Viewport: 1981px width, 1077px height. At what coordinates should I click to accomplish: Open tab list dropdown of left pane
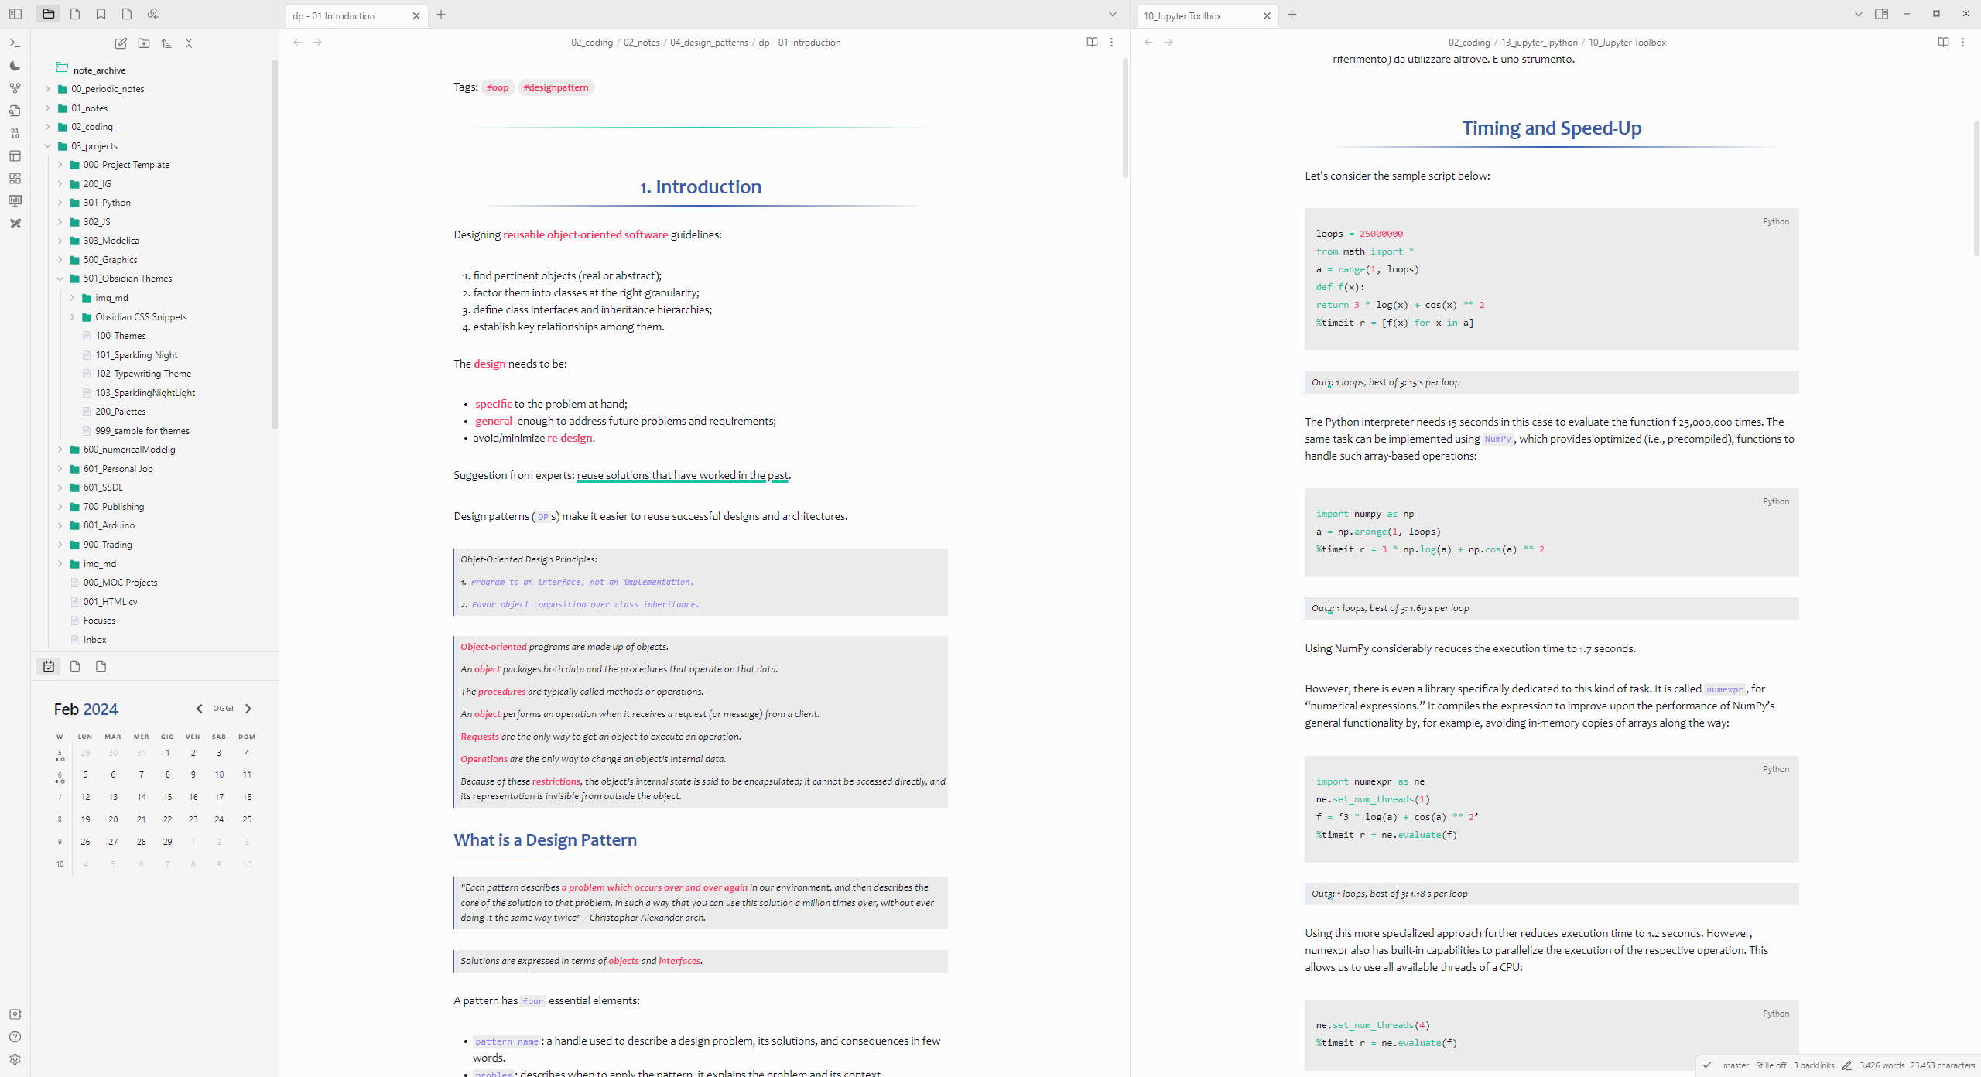pos(1112,15)
